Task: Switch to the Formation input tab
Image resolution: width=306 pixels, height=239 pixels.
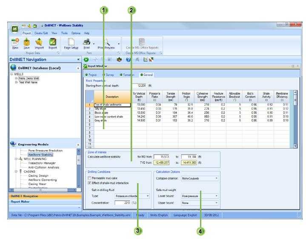Action: point(127,75)
